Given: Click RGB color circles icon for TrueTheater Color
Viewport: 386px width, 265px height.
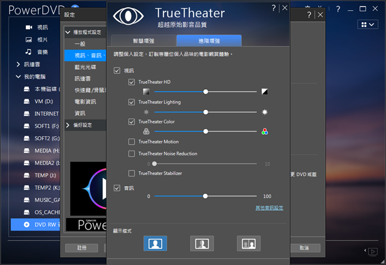Looking at the screenshot, I should (x=265, y=131).
